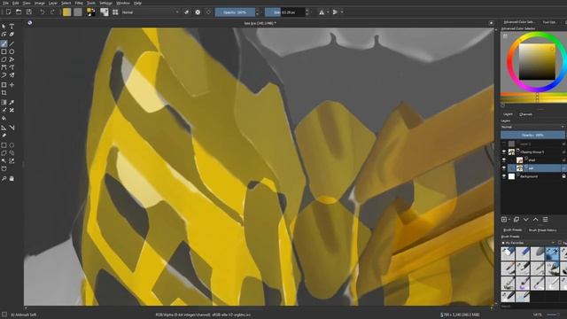Open an existing document from toolbar

[x=19, y=12]
